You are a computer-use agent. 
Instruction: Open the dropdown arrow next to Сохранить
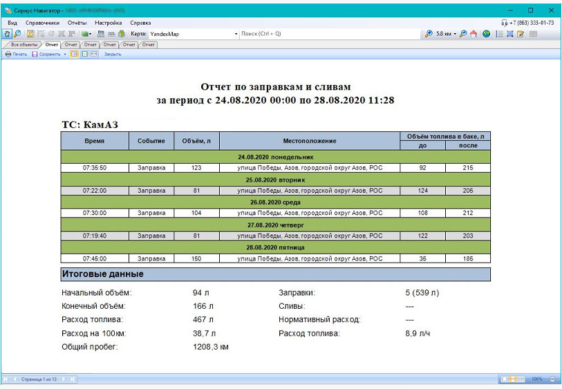click(65, 54)
